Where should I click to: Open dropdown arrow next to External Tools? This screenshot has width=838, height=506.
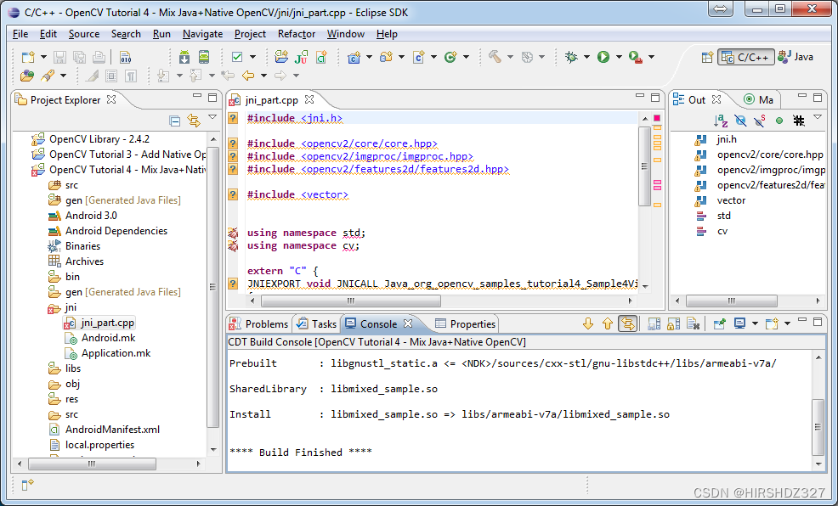(x=652, y=57)
